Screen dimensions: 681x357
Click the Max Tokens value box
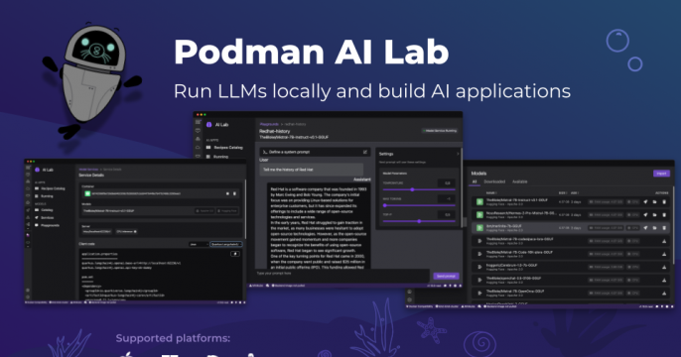pos(447,198)
